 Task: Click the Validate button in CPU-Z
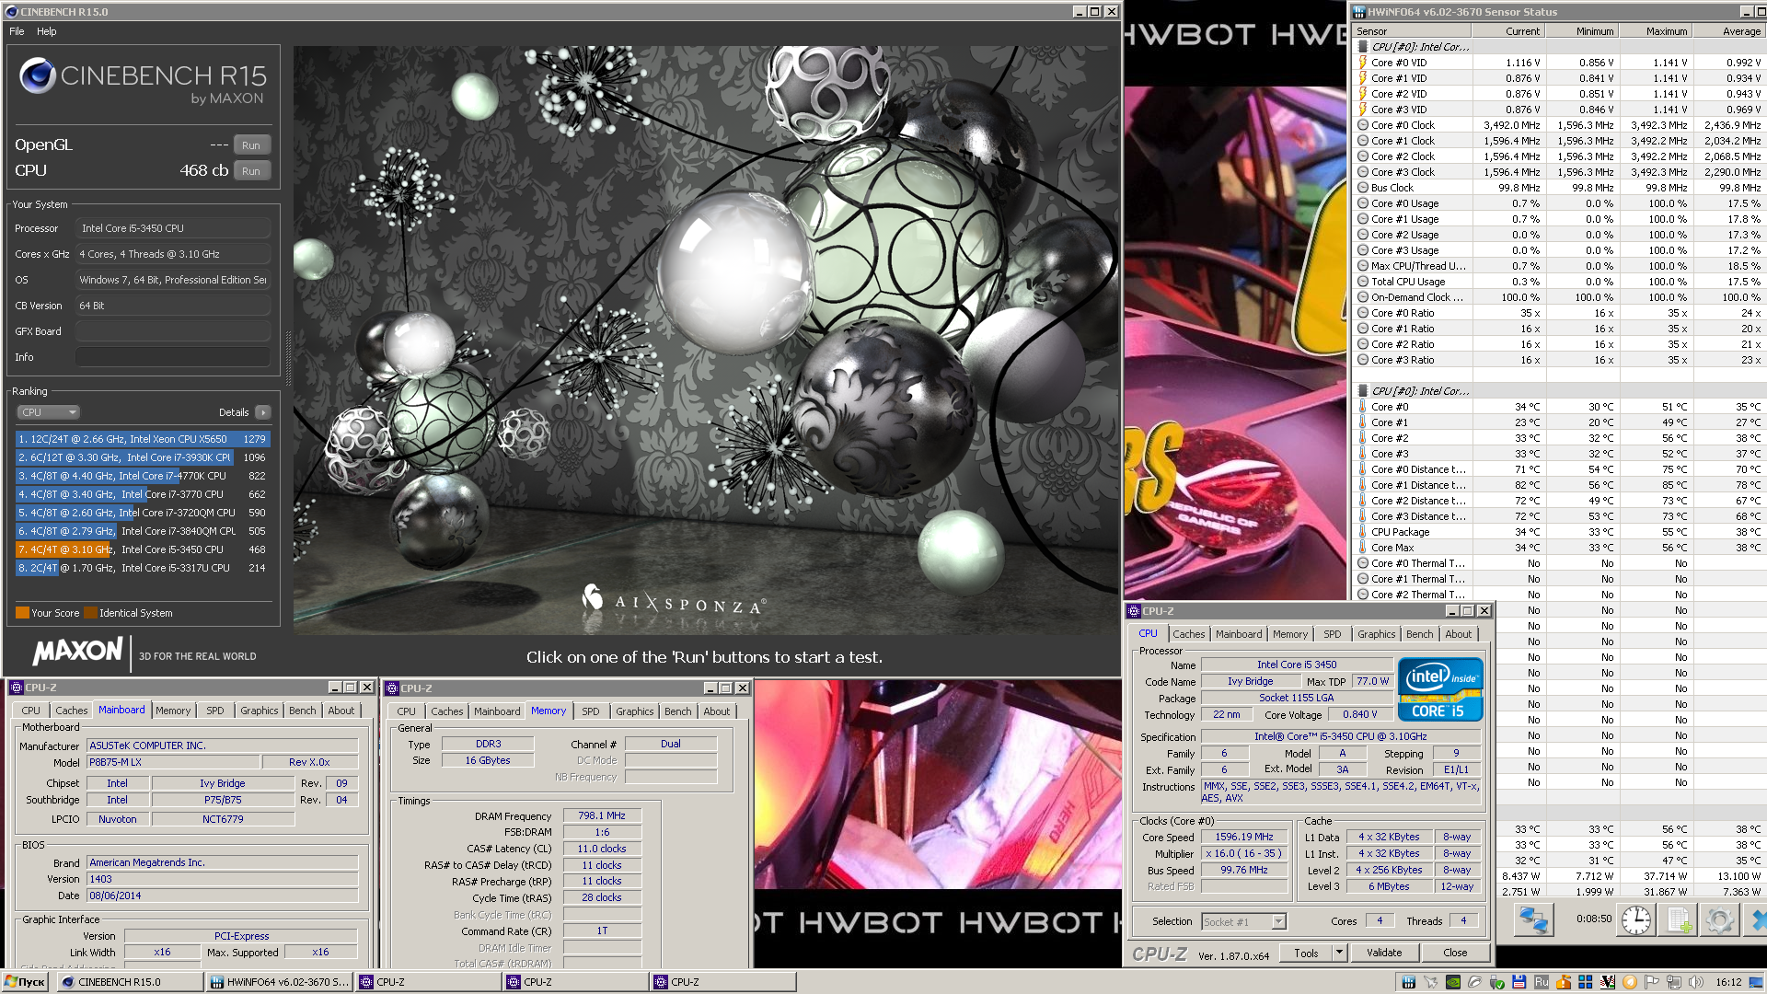[1384, 953]
